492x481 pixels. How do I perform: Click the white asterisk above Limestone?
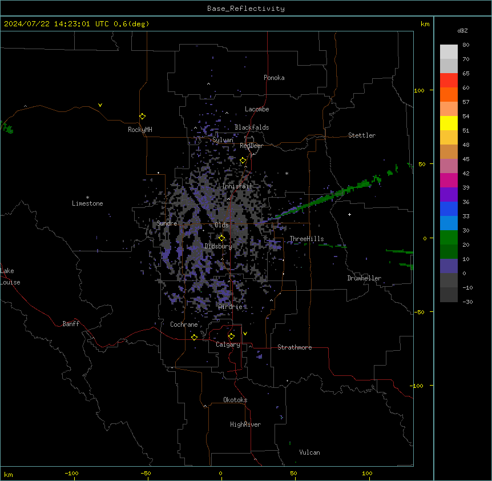tap(87, 197)
